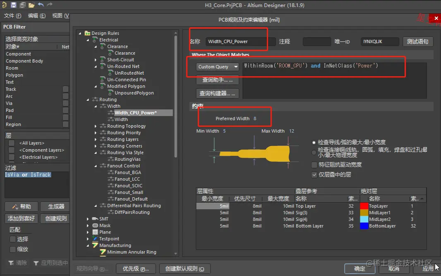Viewport: 441px width, 276px height.
Task: Open the 文件 (F) menu
Action: pos(12,16)
